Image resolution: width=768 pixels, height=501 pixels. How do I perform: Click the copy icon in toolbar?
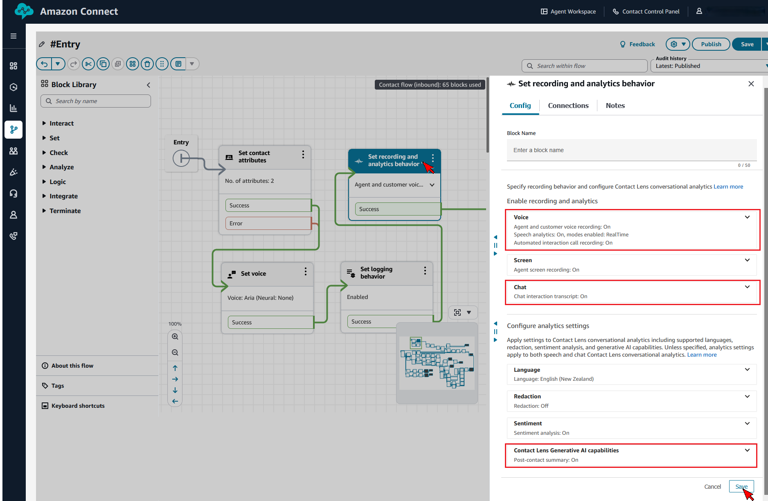[103, 64]
